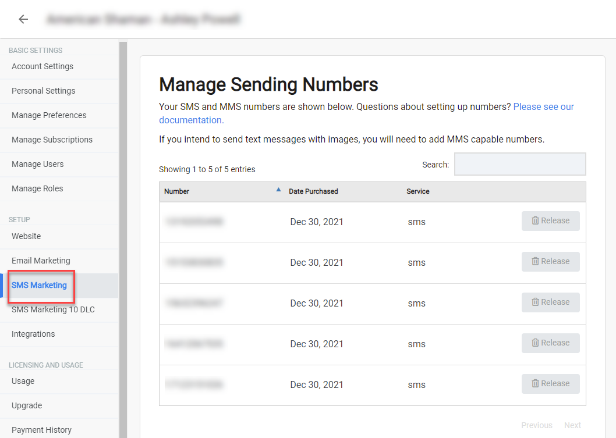Go to Next page of entries
This screenshot has width=616, height=438.
(x=572, y=425)
